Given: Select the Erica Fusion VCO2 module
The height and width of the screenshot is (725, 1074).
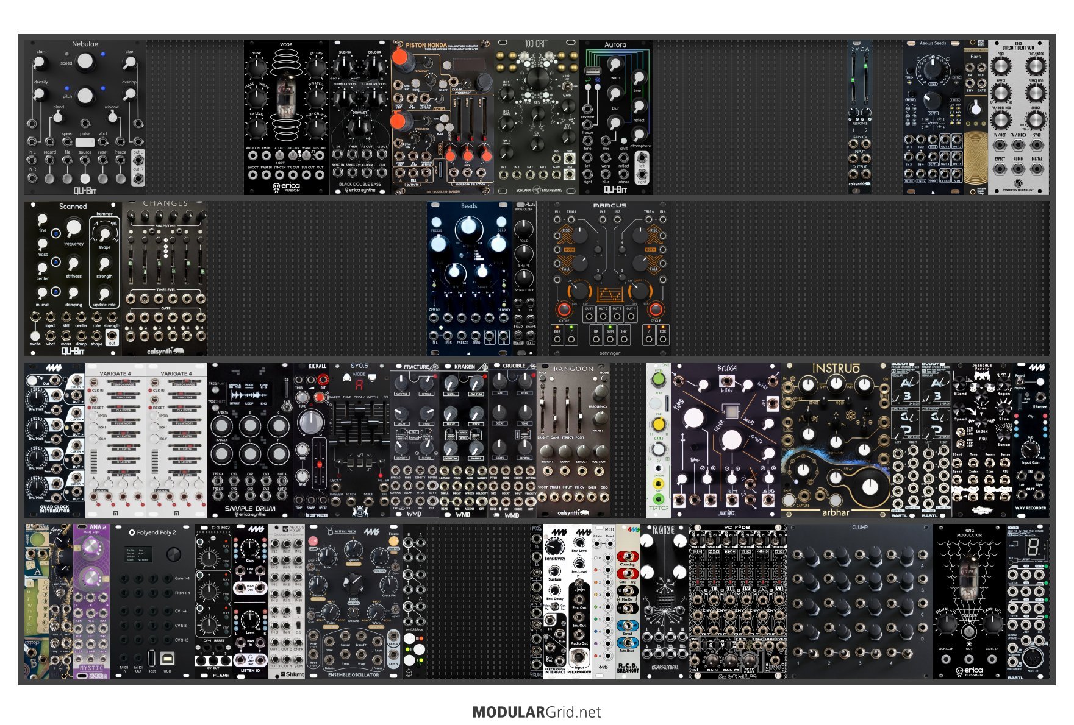Looking at the screenshot, I should [287, 118].
